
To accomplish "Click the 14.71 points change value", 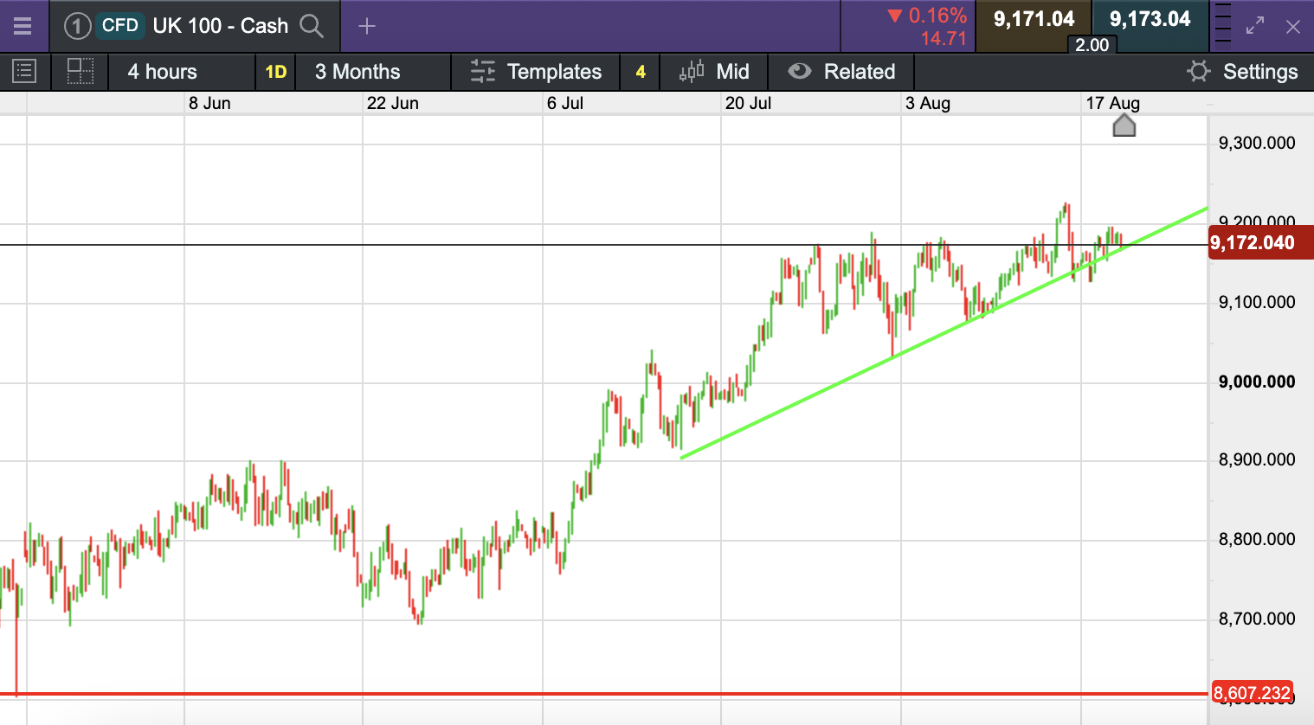I will pos(944,38).
